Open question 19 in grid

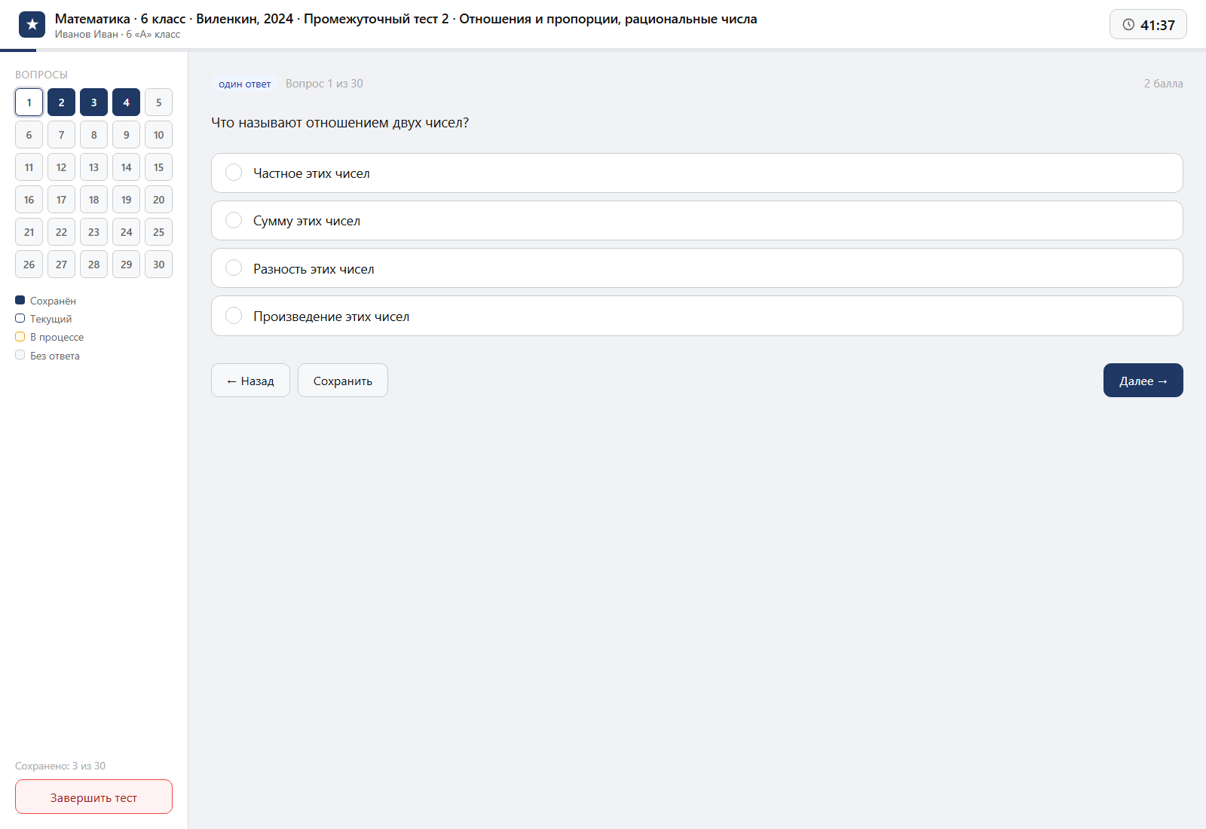126,200
